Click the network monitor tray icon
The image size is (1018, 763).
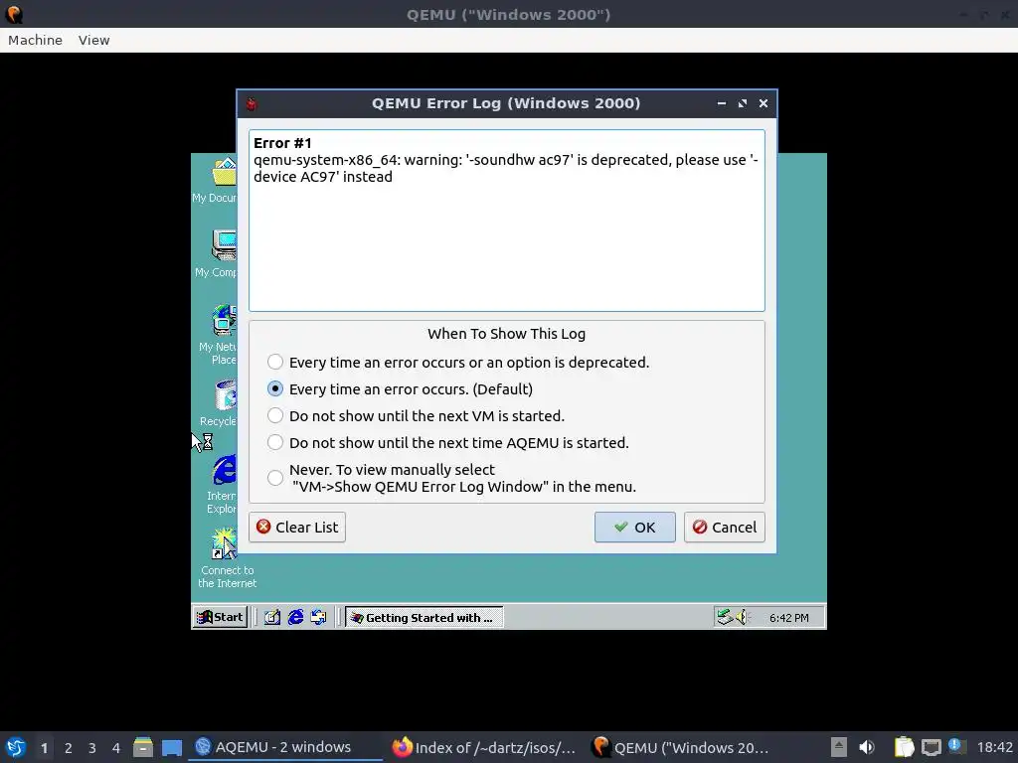(x=931, y=747)
